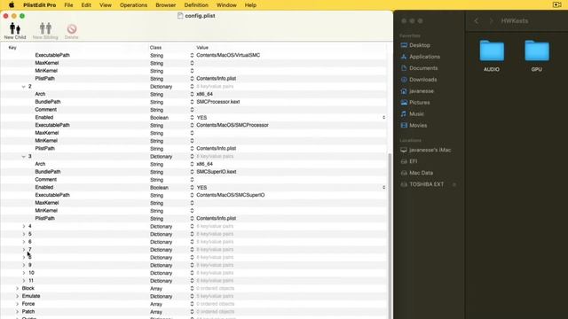Click the Key column header

(x=12, y=47)
